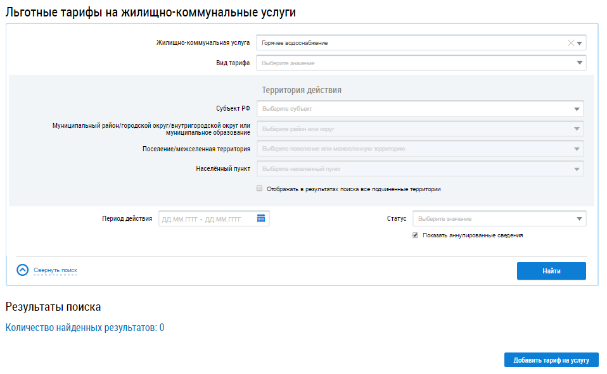Expand Жилищно-коммунальная услуга dropdown arrow
This screenshot has width=607, height=374.
point(580,43)
